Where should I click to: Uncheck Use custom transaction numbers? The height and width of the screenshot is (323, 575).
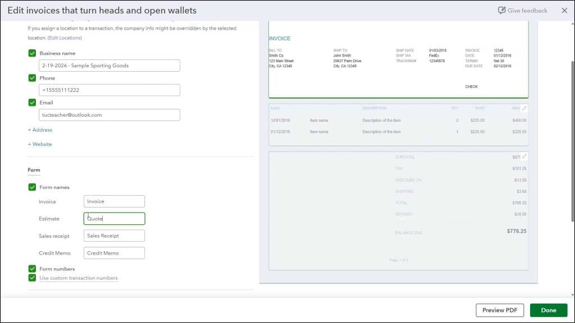(32, 278)
